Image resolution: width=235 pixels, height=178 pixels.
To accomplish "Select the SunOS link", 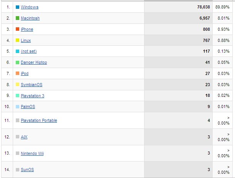I will click(27, 170).
